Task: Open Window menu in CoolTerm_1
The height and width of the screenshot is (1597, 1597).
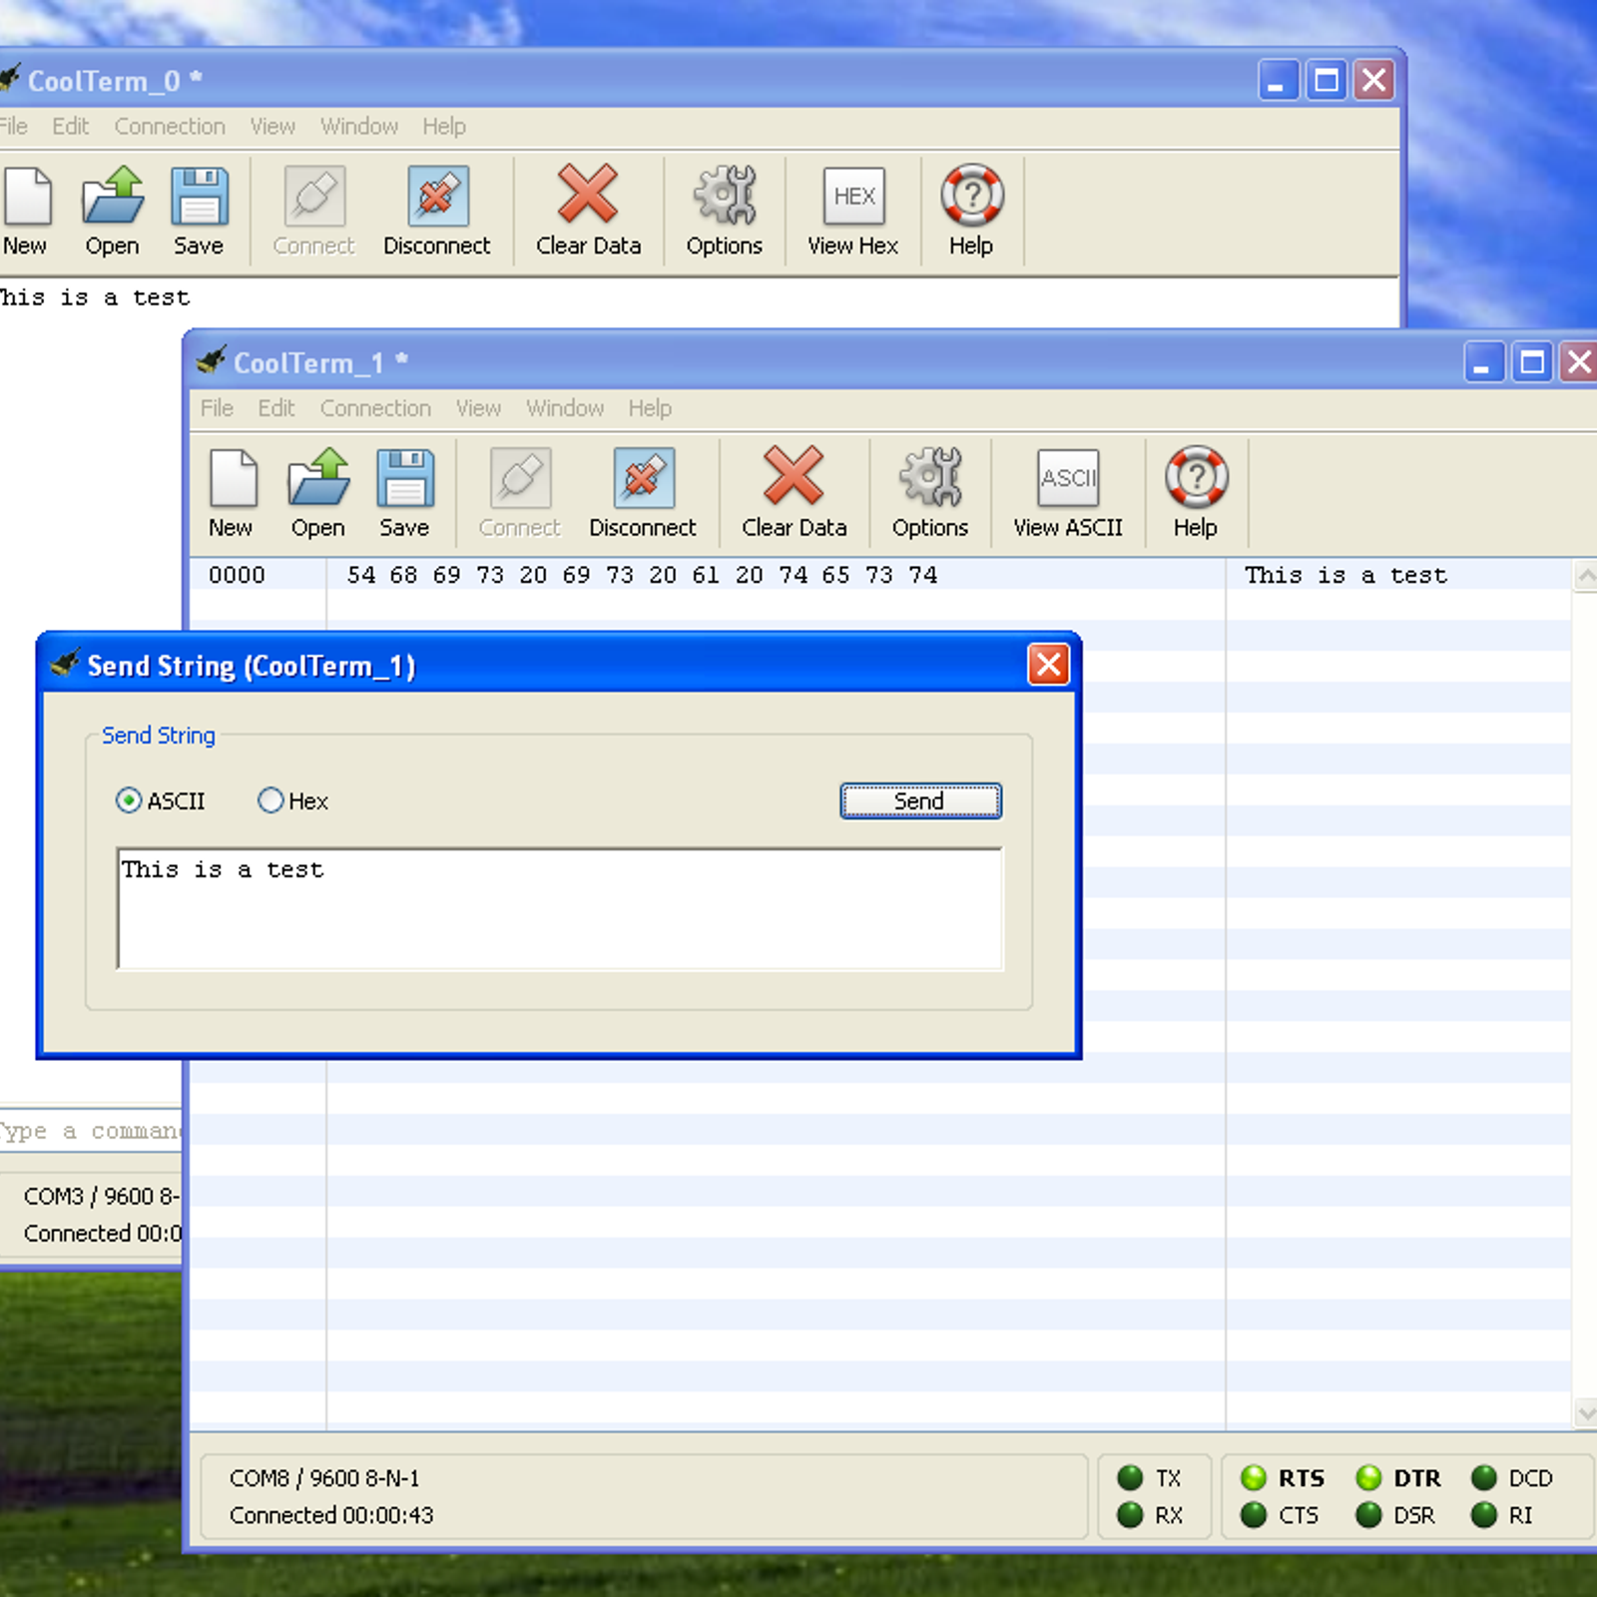Action: 565,408
